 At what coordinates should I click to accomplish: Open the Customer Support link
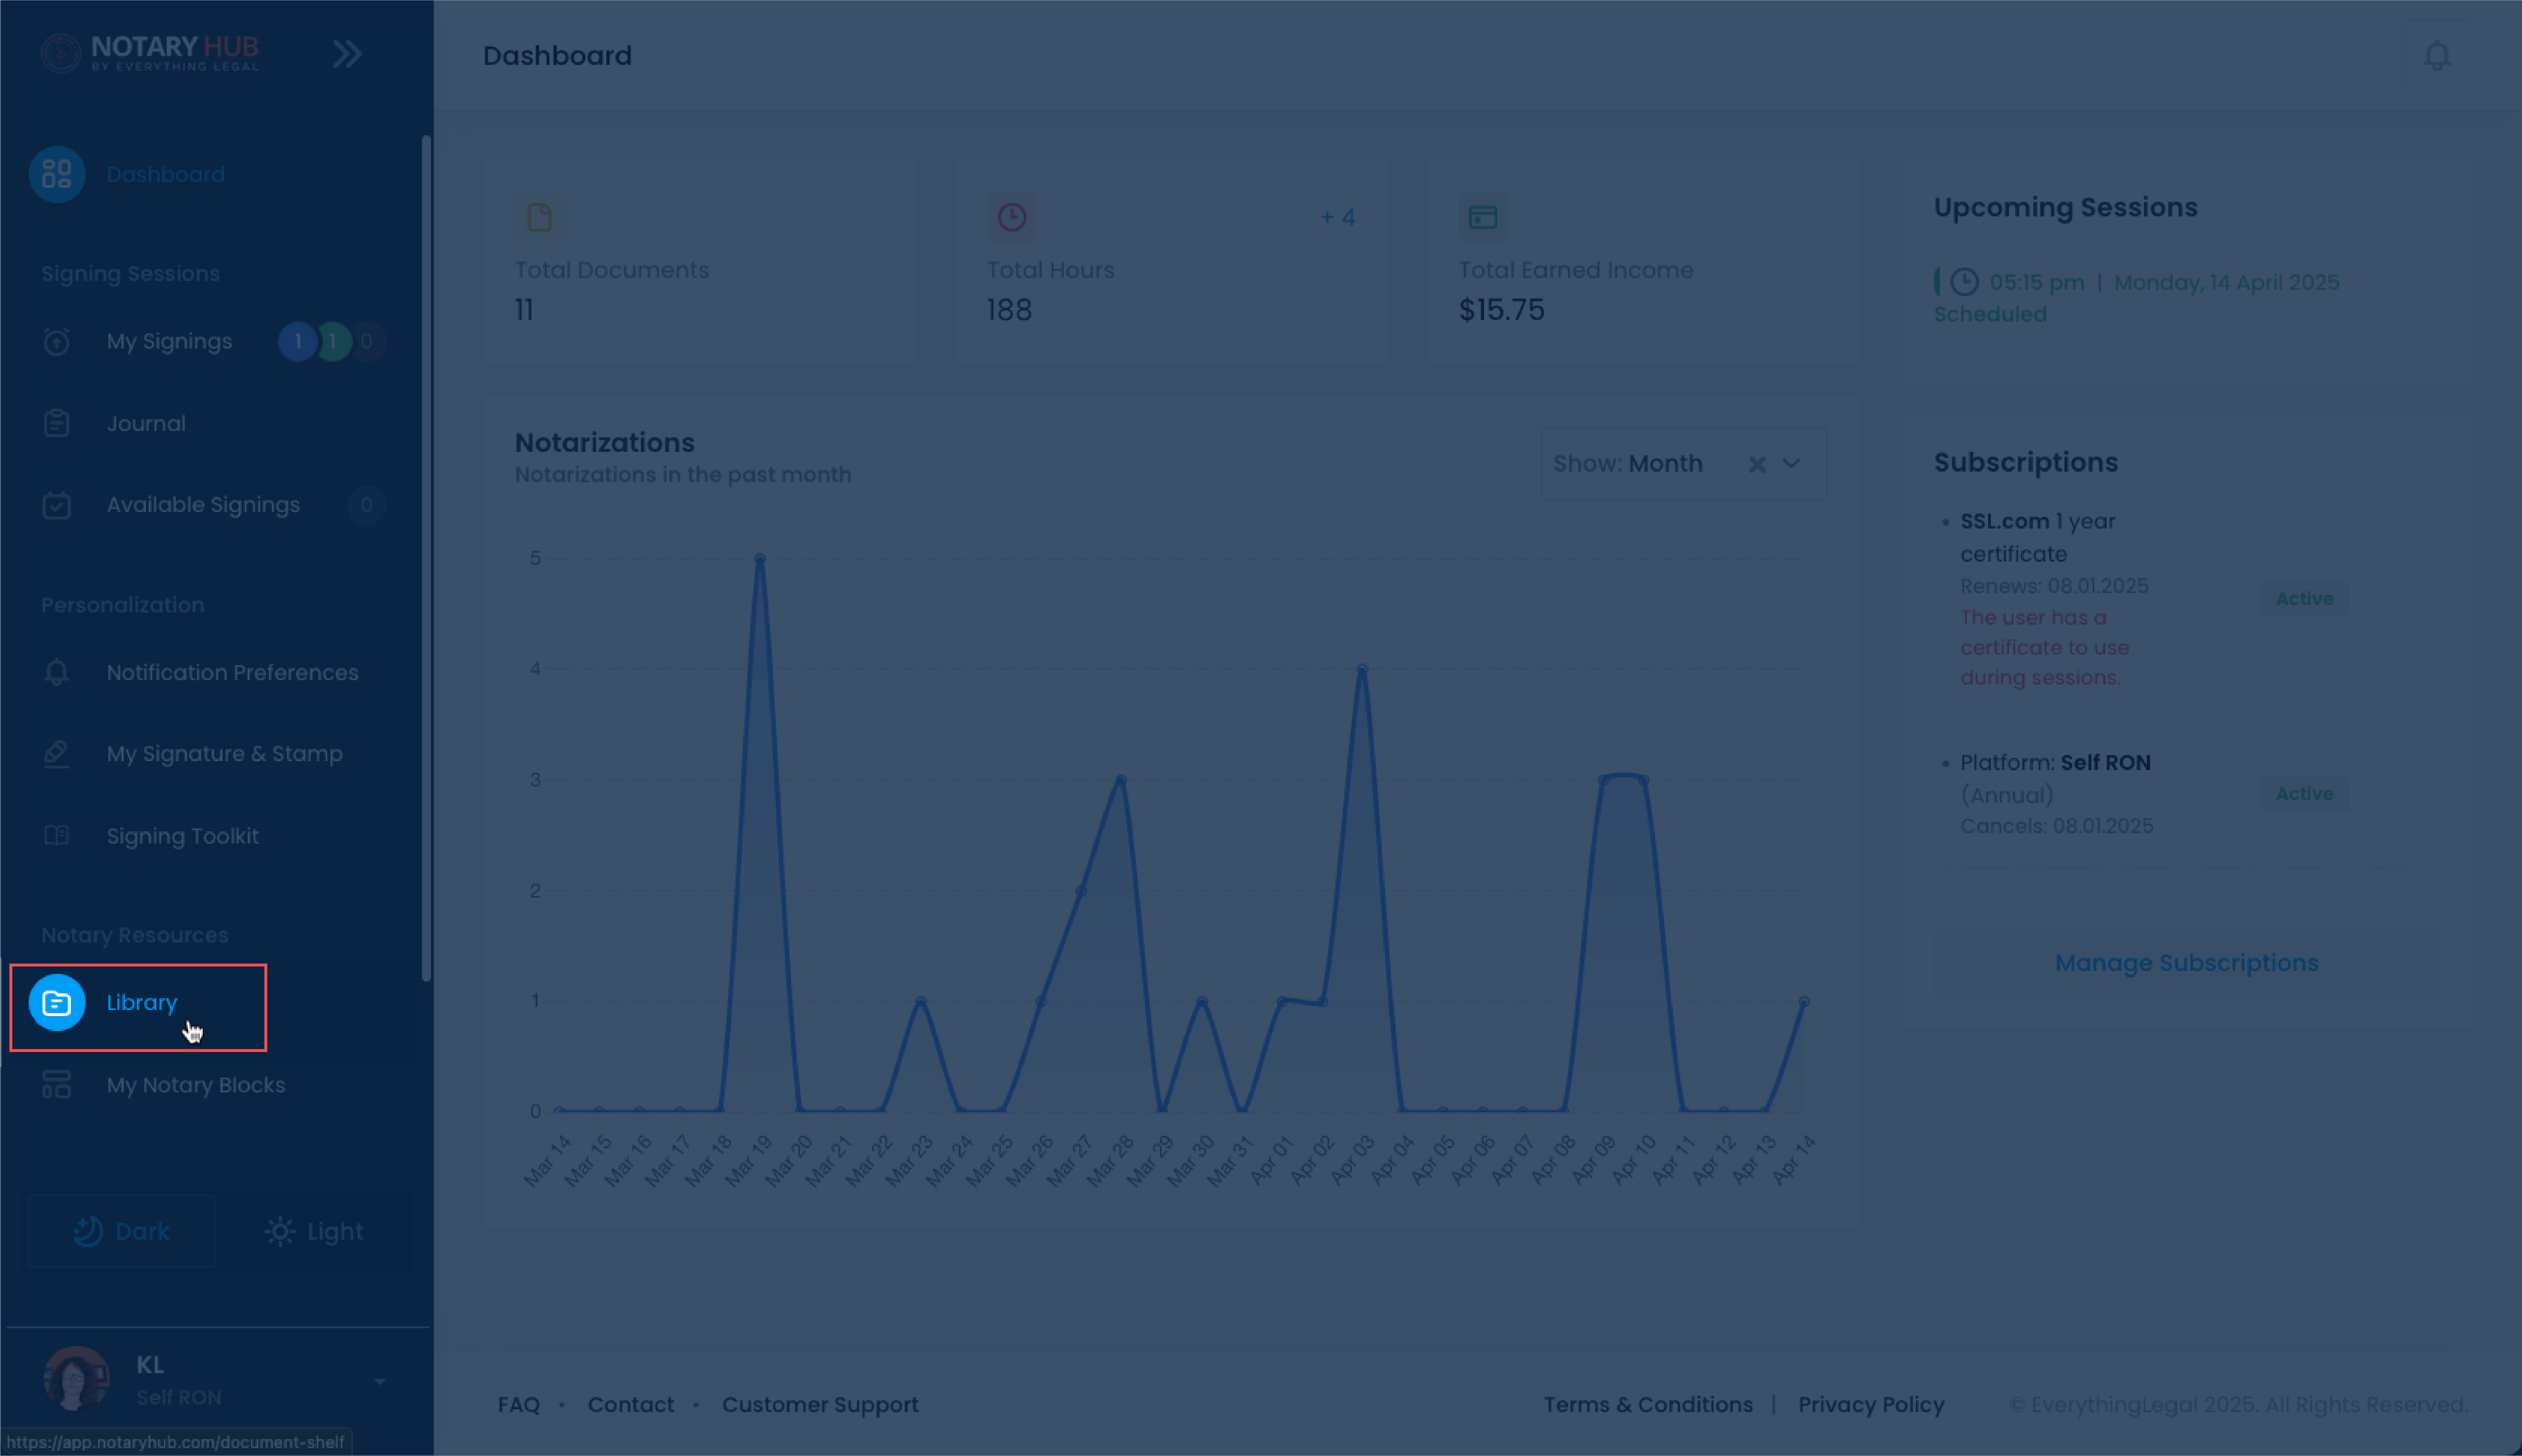[820, 1404]
